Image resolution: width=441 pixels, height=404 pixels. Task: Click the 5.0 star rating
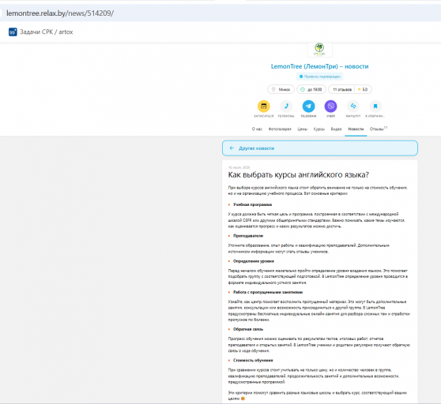point(363,90)
